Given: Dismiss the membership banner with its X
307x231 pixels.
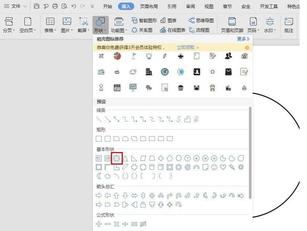Looking at the screenshot, I should tap(247, 47).
